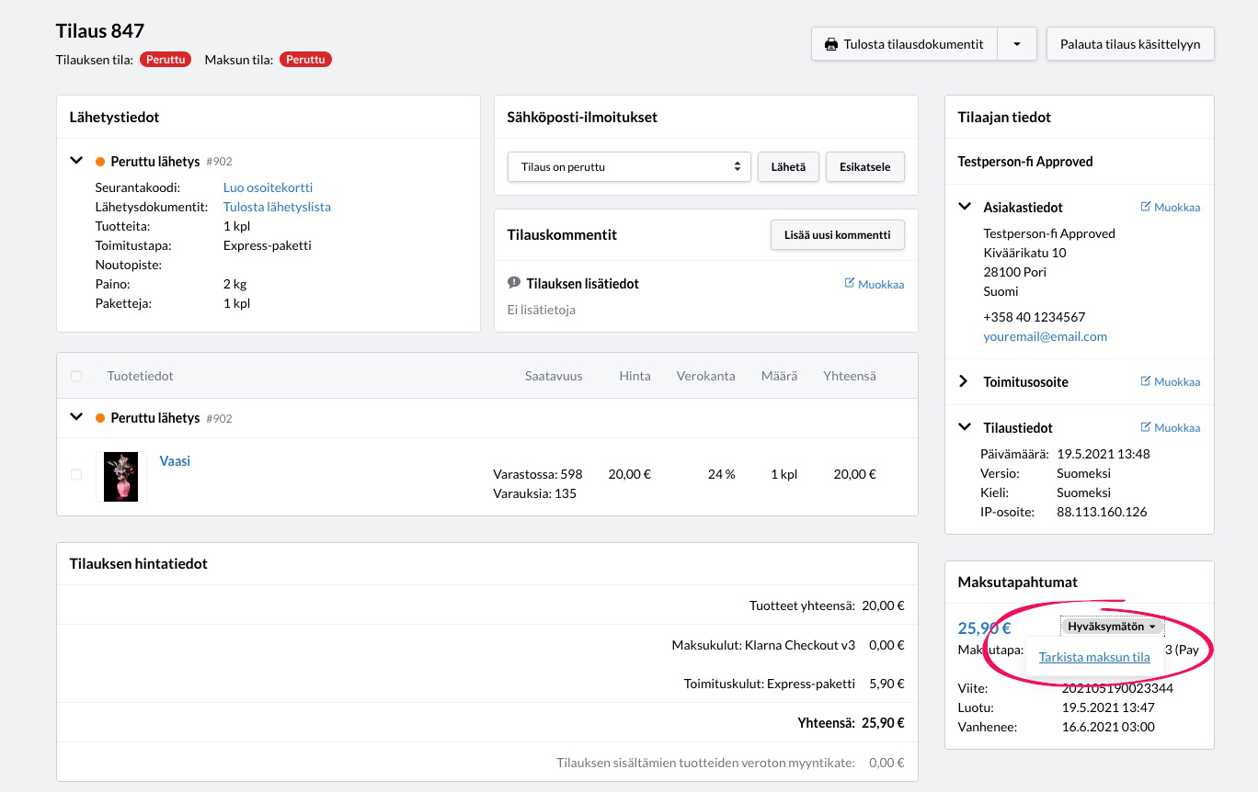Click the Kiväärikatu 10 address line

point(1025,253)
